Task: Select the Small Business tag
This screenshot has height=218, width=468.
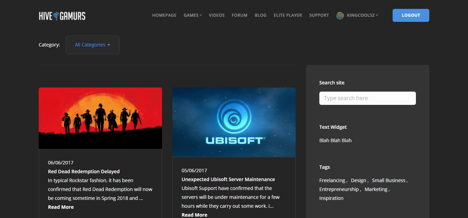Action: [x=389, y=180]
